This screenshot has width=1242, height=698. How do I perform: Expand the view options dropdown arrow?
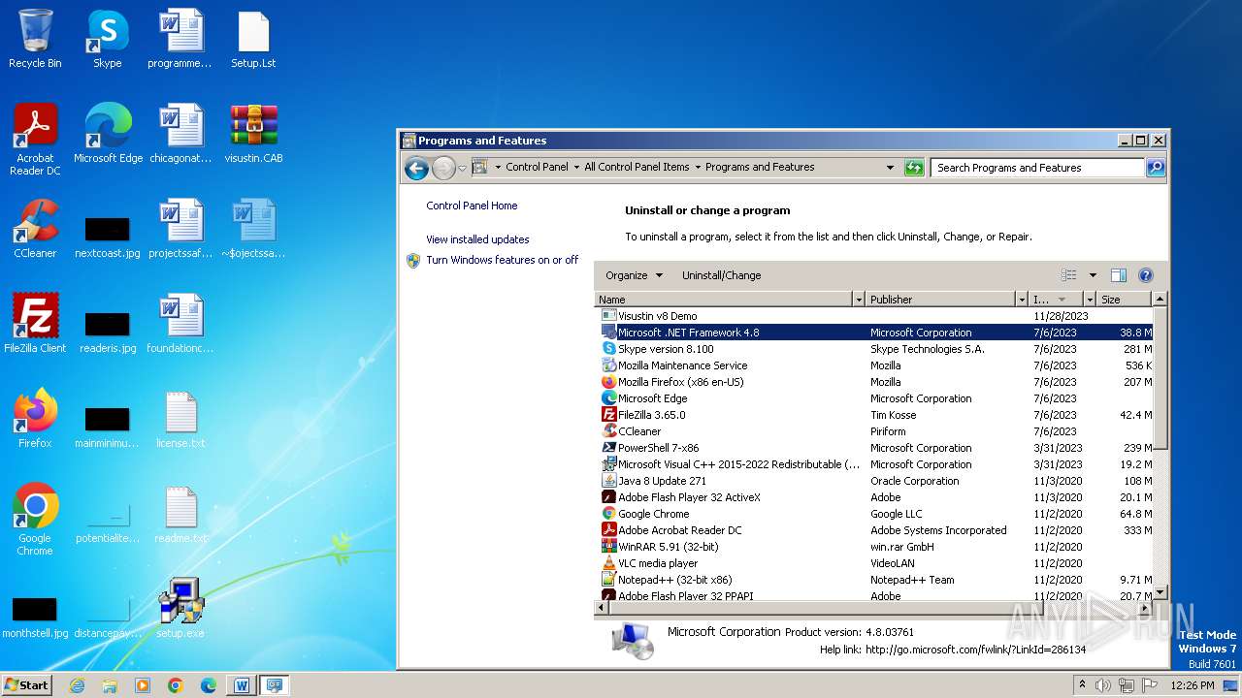pyautogui.click(x=1093, y=275)
